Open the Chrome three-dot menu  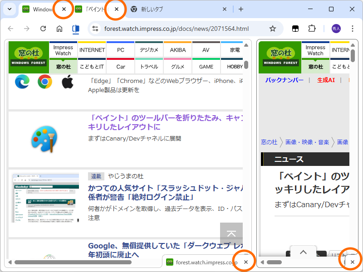click(x=353, y=28)
